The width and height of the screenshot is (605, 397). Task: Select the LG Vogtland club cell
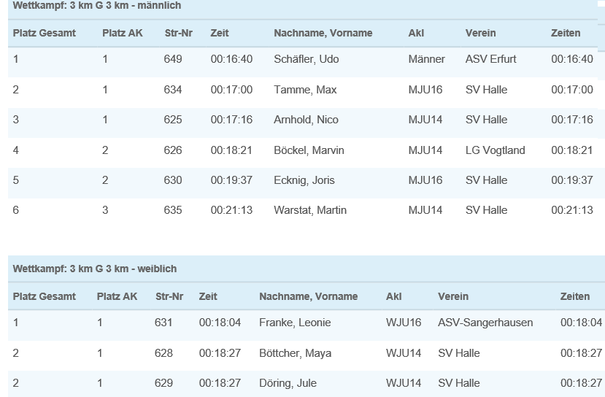click(495, 150)
